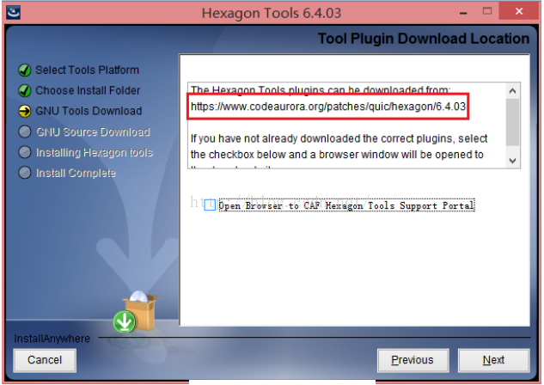Screen dimensions: 544x385
Task: Click 'Open Browser to CAF Hexagon Tools Support Portal' label
Action: pos(346,205)
